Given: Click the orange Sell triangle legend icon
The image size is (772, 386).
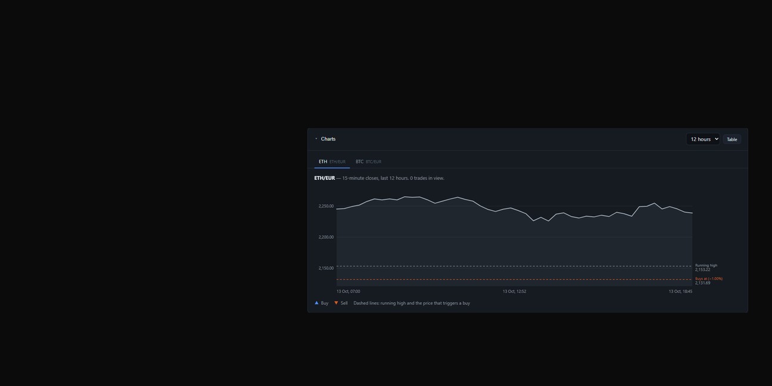Looking at the screenshot, I should click(336, 303).
